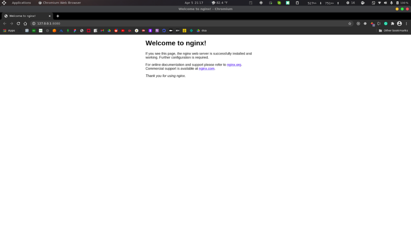Screen dimensions: 411x231
Task: Click the Home button in toolbar
Action: coord(25,24)
